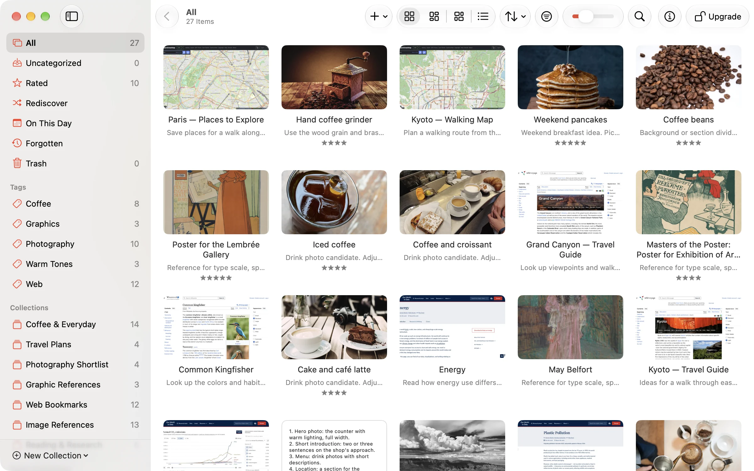Open the Weekend pancakes thumbnail

[x=571, y=77]
